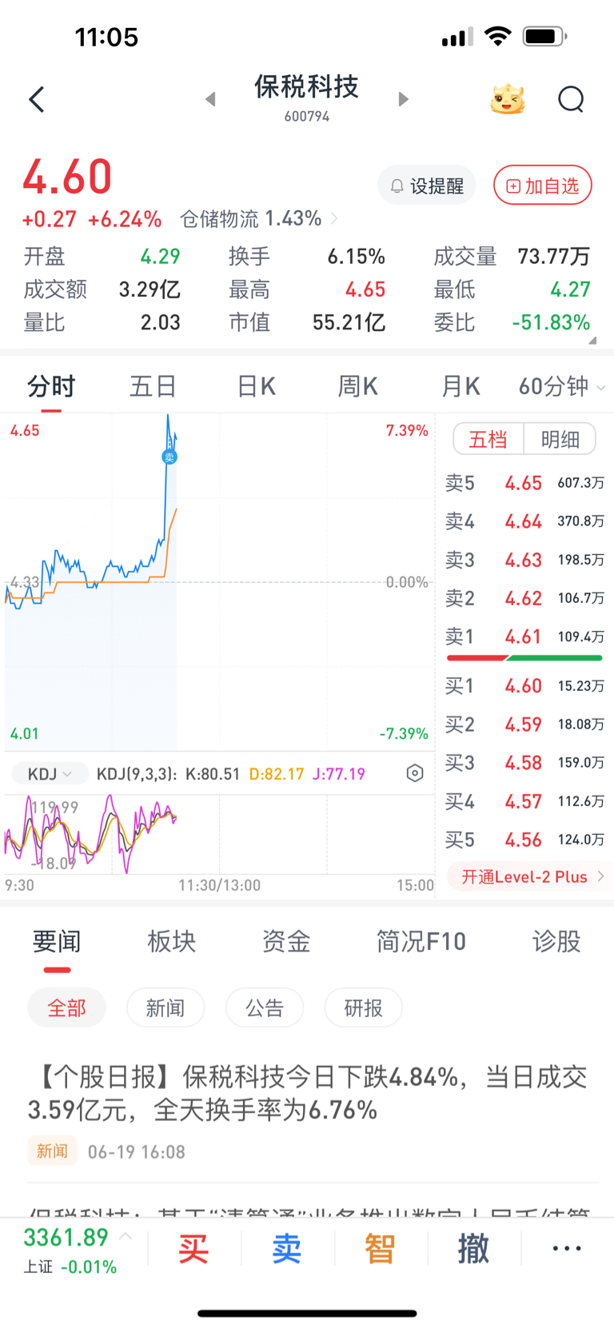
Task: Expand the 60分钟 period dropdown
Action: [561, 387]
